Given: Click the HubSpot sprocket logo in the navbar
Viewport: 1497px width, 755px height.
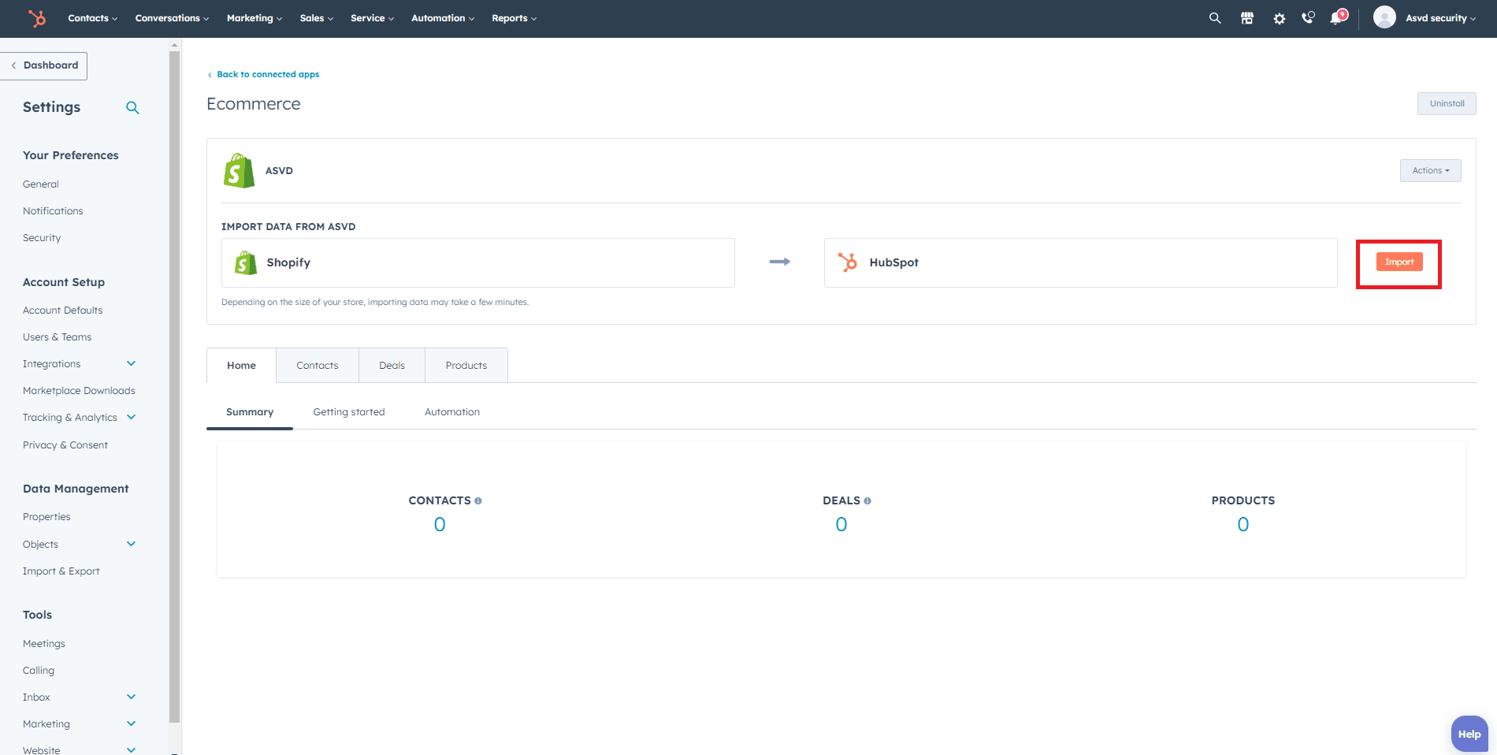Looking at the screenshot, I should (37, 18).
